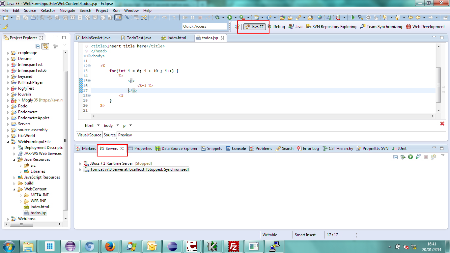
Task: Open the Console view tab
Action: (x=236, y=149)
